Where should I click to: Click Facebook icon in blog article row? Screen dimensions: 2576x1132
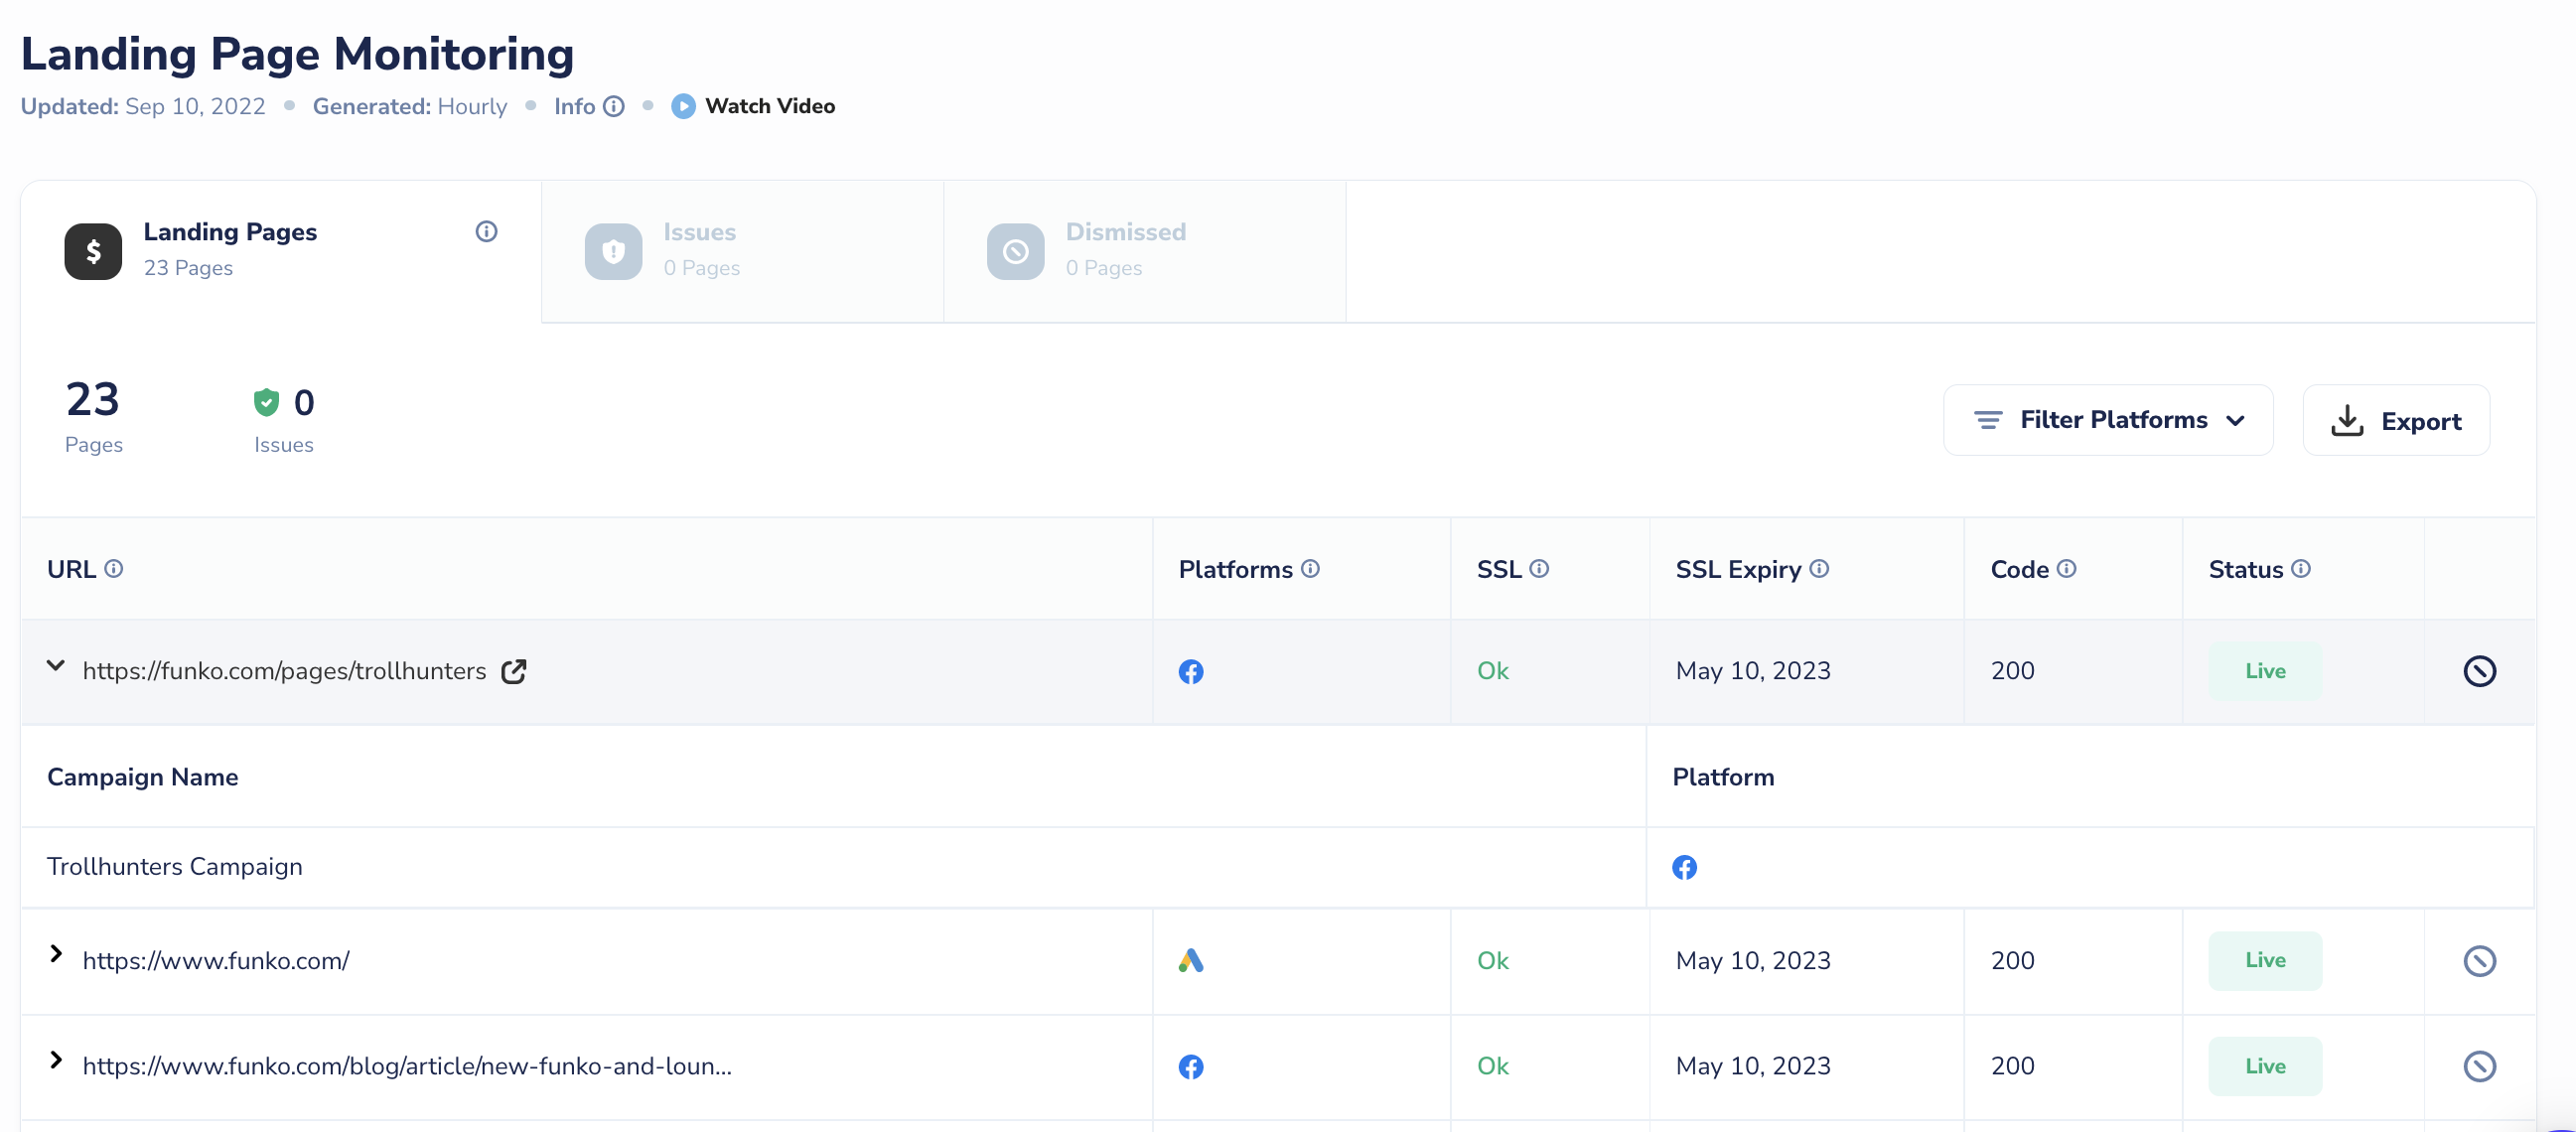1190,1067
